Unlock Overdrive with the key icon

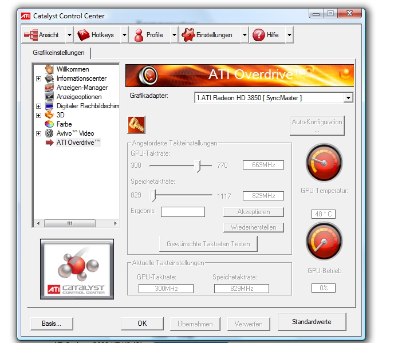[x=136, y=125]
